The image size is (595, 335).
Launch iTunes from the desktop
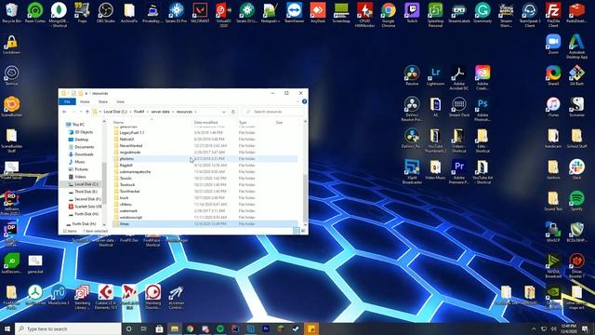click(x=553, y=107)
